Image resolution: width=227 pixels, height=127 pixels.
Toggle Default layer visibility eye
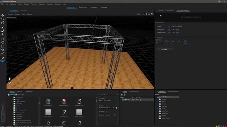coord(133,99)
